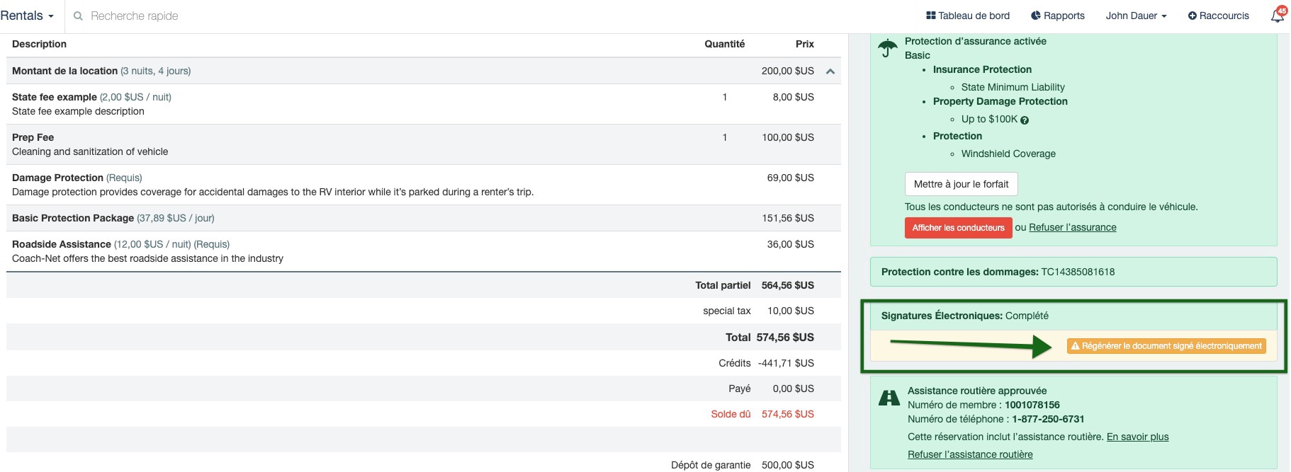Click the notification bell icon
This screenshot has height=472, width=1291.
pos(1277,16)
